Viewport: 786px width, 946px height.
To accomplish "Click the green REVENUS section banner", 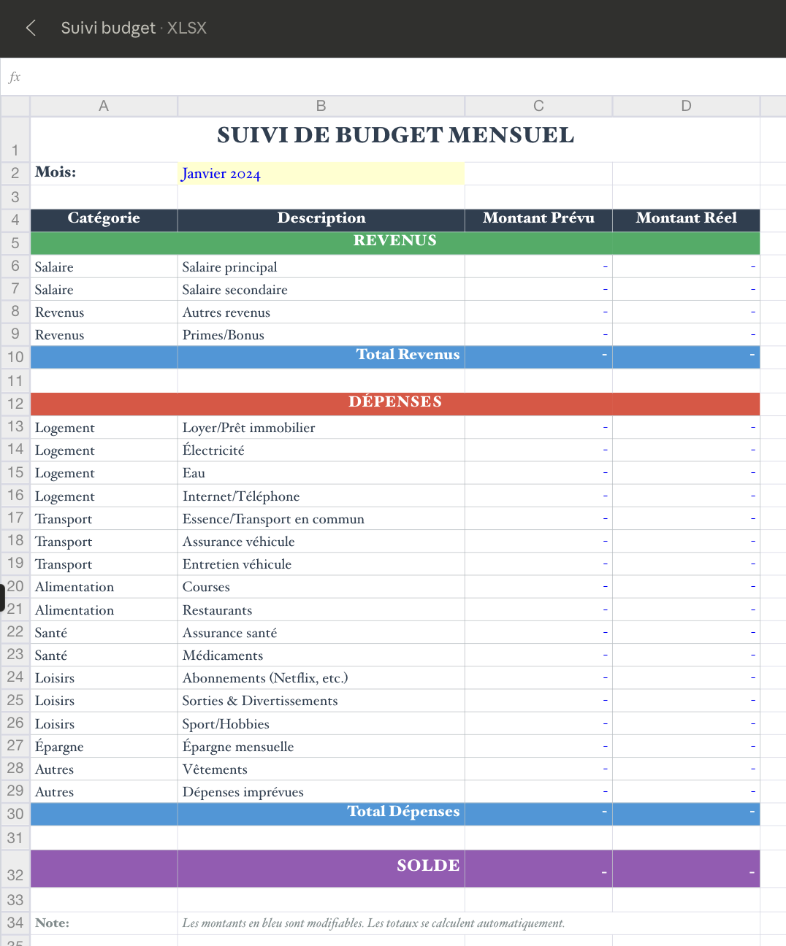I will point(394,241).
